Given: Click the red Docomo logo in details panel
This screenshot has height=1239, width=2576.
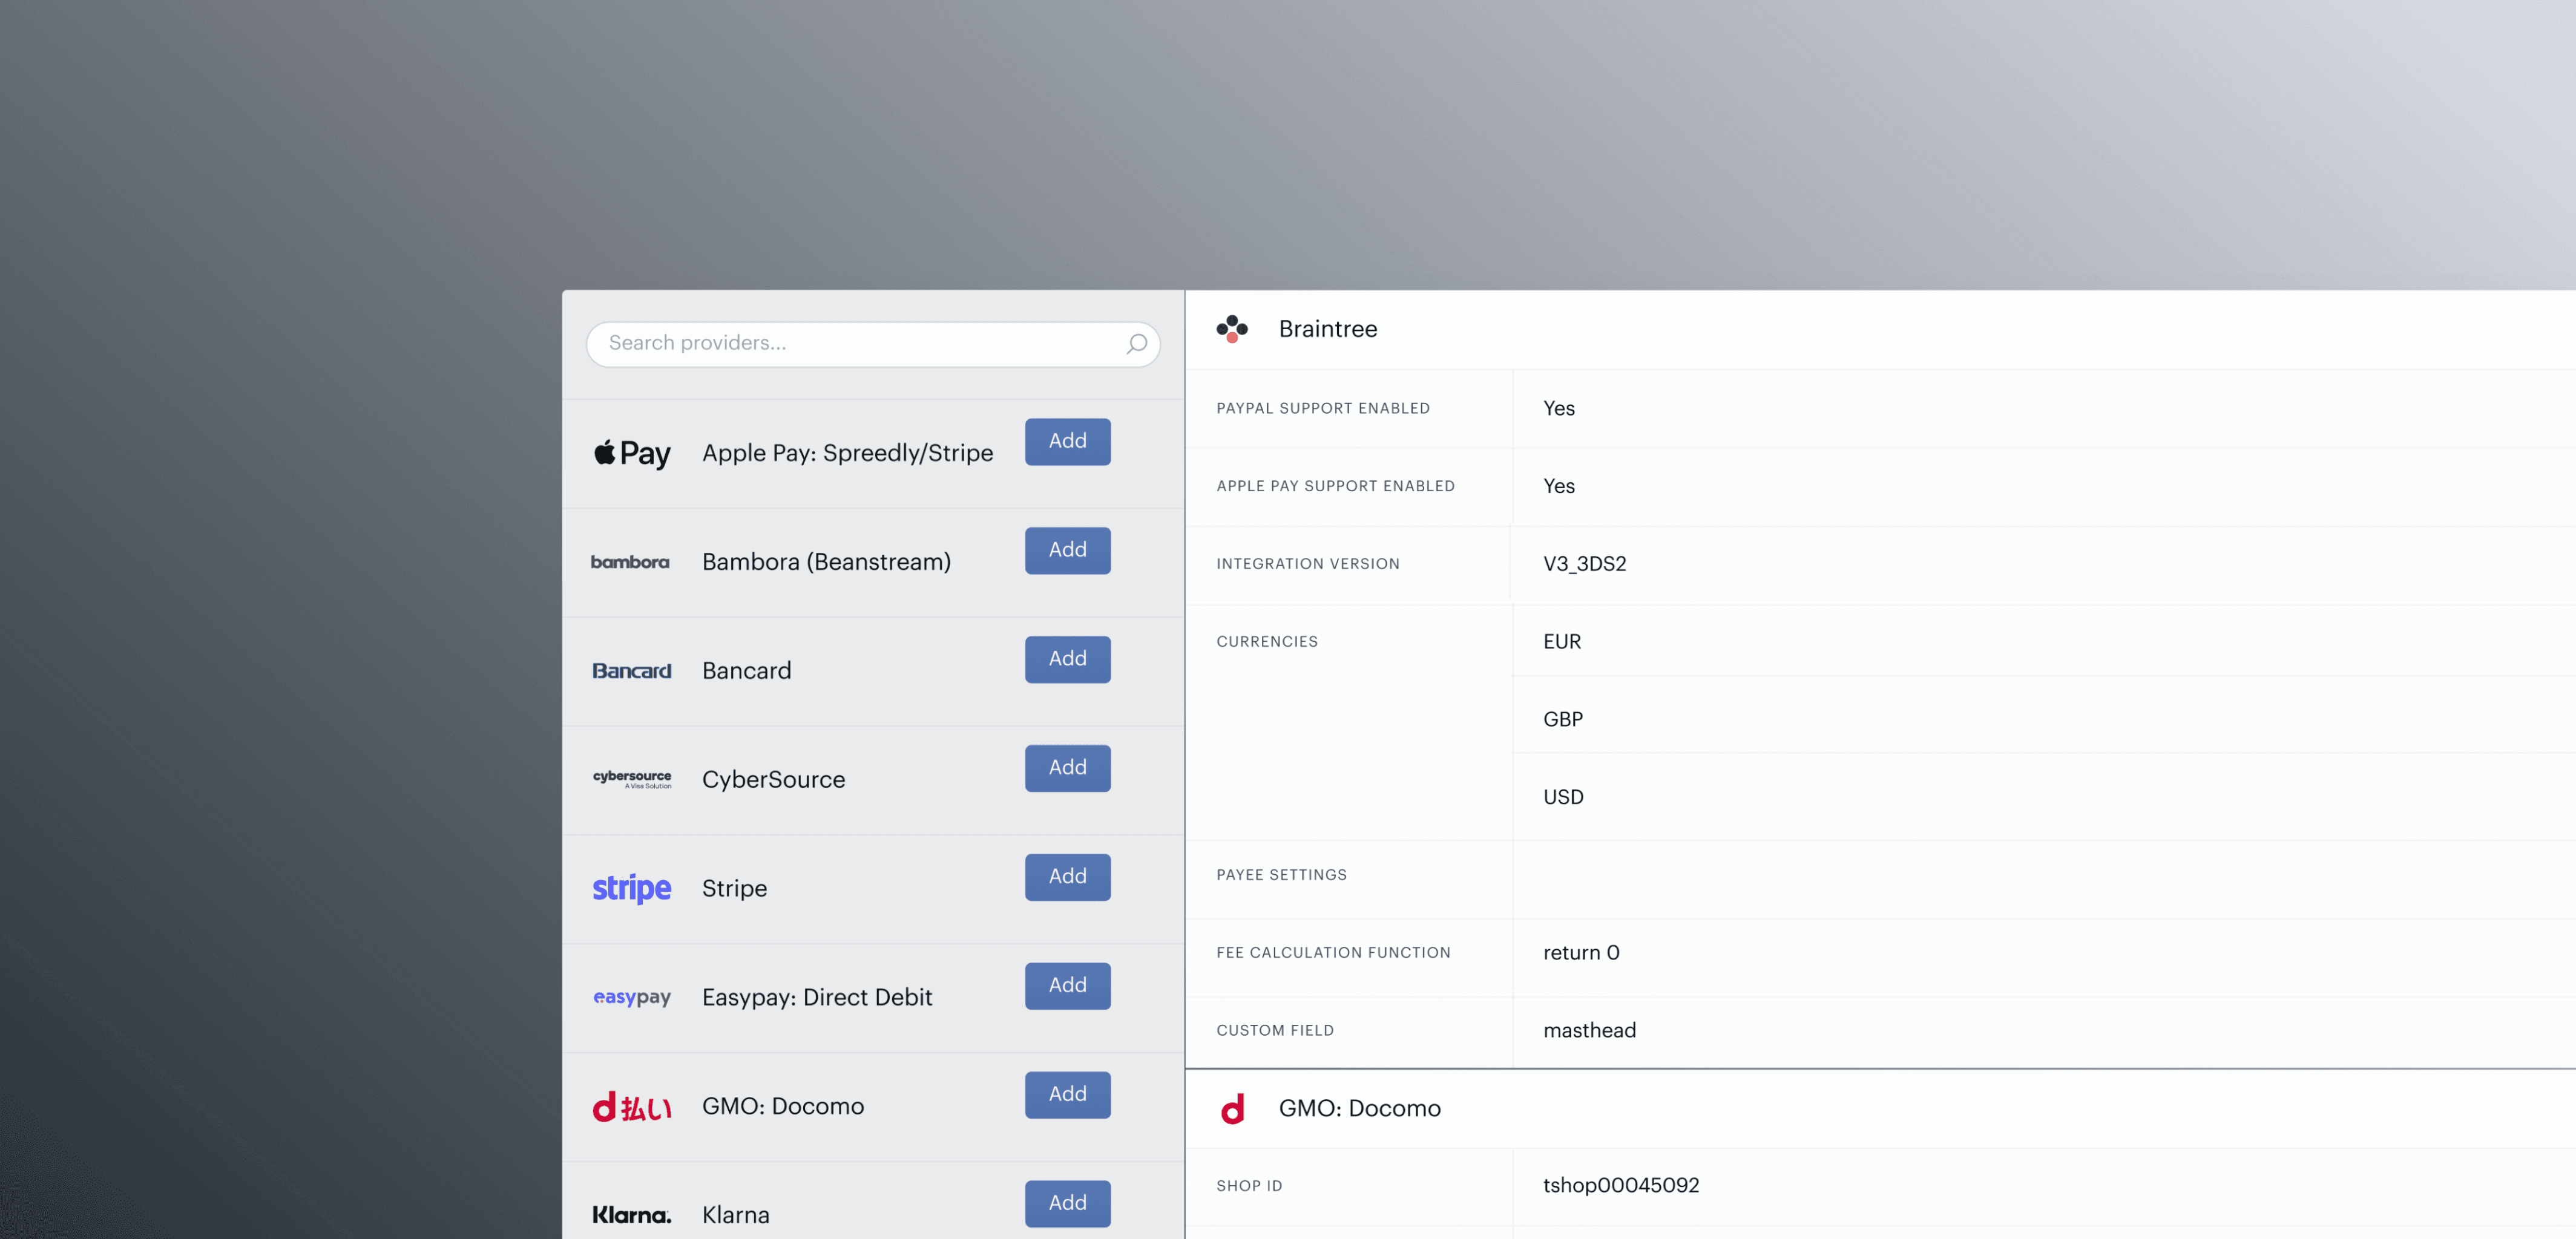Looking at the screenshot, I should click(1232, 1108).
